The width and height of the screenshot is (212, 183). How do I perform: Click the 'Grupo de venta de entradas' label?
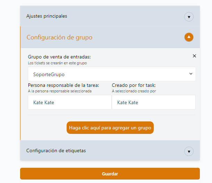pos(61,57)
